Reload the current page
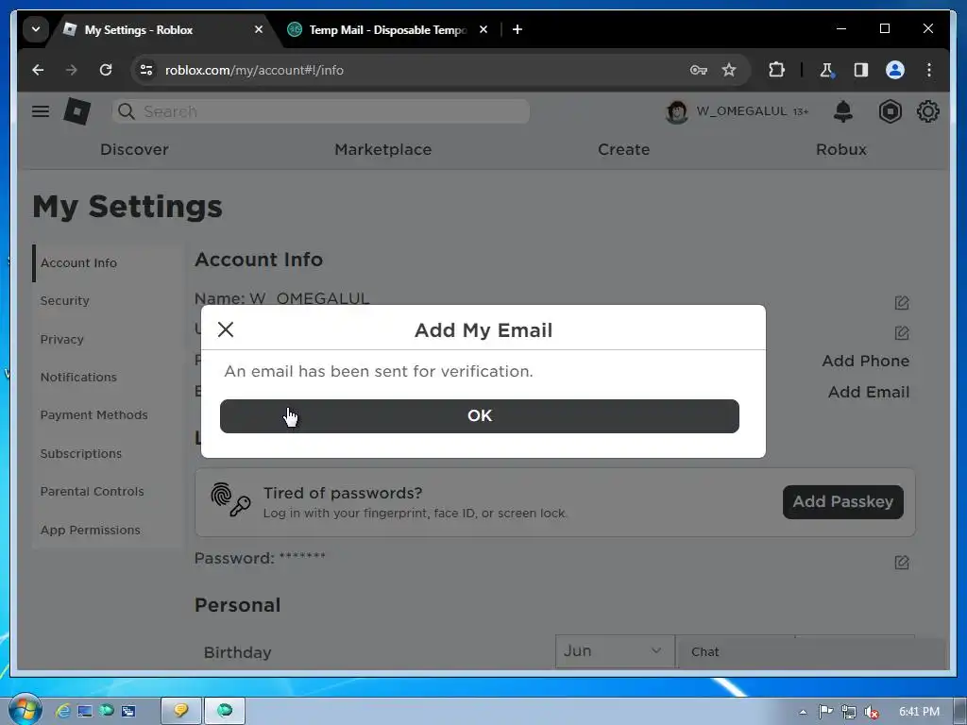The width and height of the screenshot is (967, 725). coord(106,70)
